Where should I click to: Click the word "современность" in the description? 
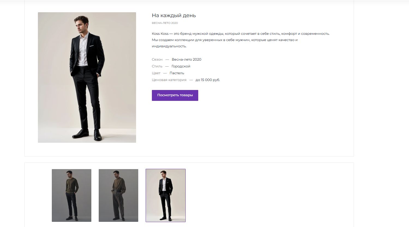click(315, 34)
